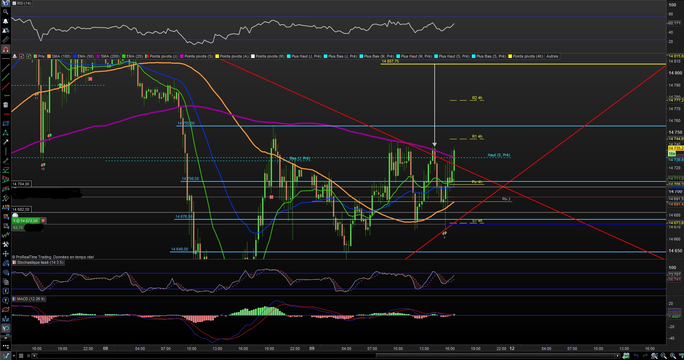Open the hammer and wrench settings tool
Viewport: 684px width, 360px height.
coord(5,244)
